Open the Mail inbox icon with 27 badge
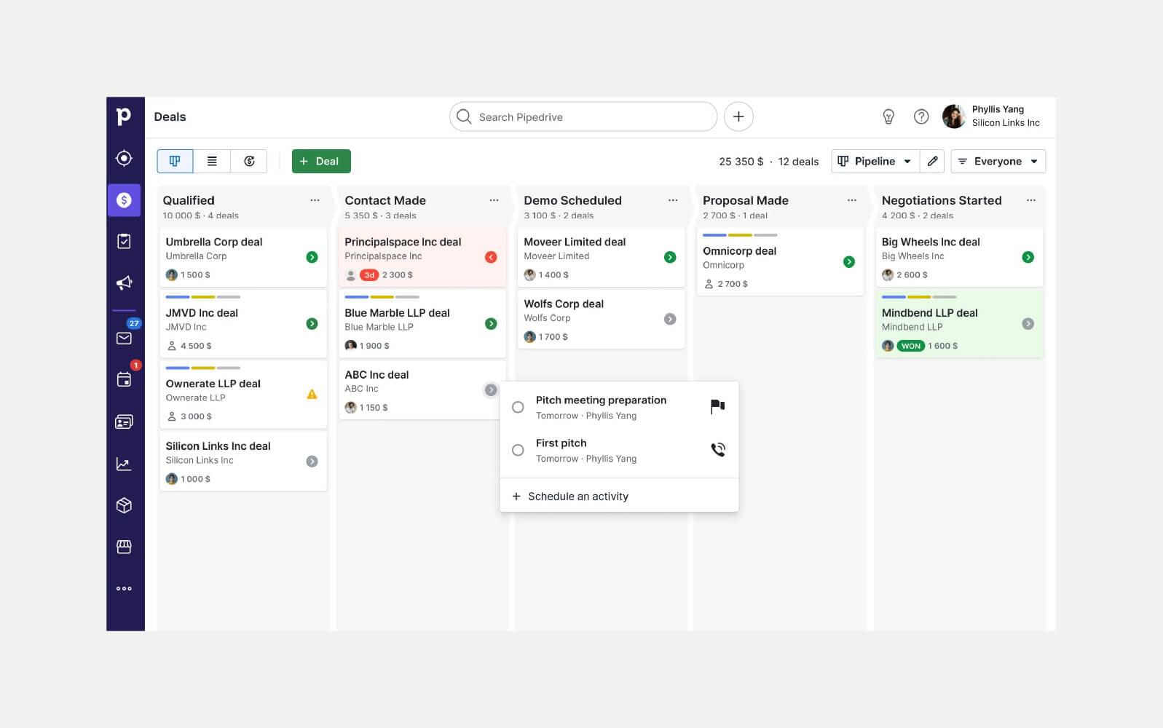The height and width of the screenshot is (728, 1163). pos(124,338)
